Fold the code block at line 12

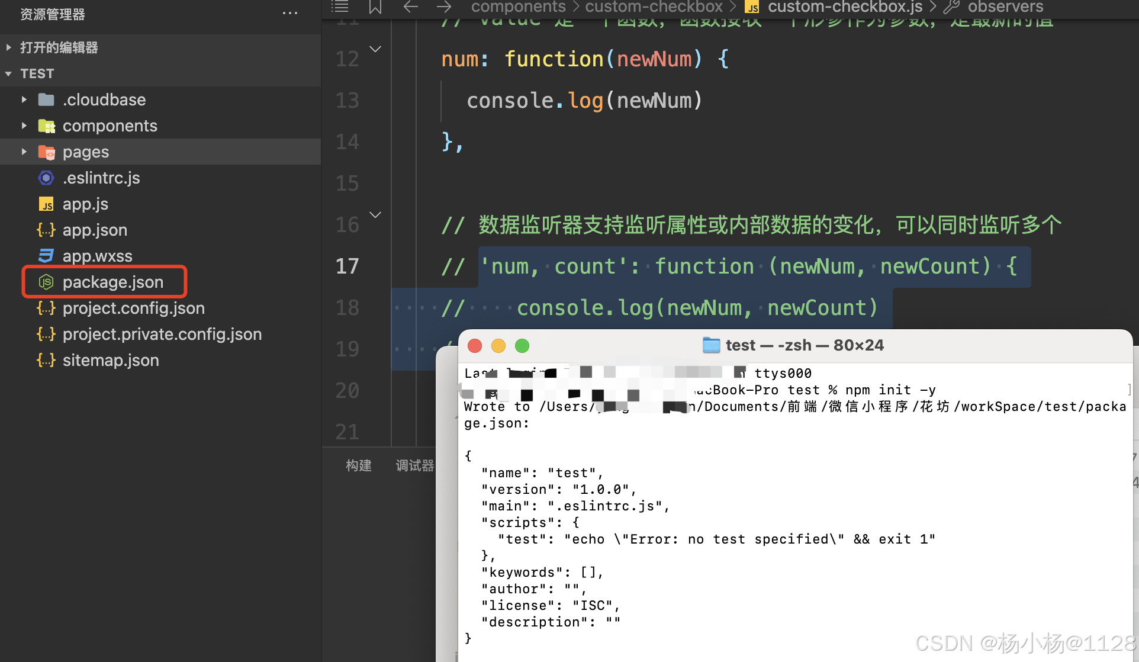(x=375, y=49)
